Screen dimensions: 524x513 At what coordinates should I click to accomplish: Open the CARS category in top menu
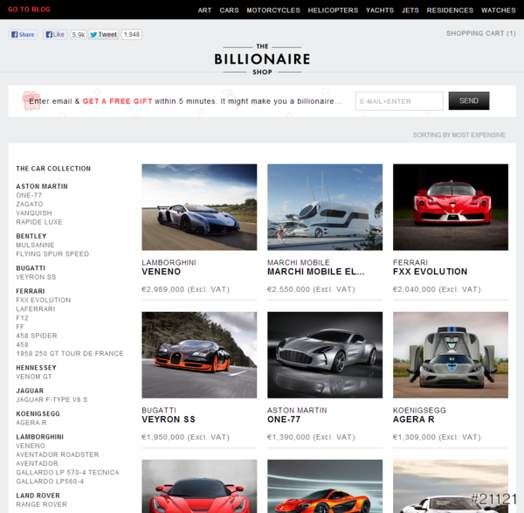(229, 10)
